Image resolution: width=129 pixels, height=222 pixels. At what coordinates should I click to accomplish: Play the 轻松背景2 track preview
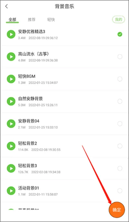[x=11, y=146]
